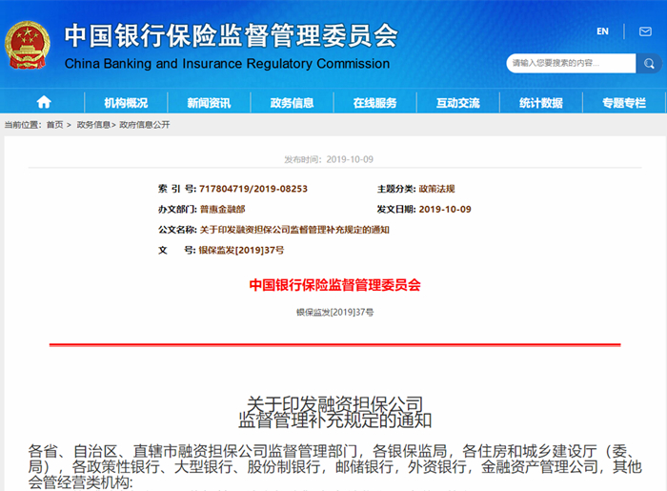This screenshot has width=667, height=491.
Task: Open the 新闻资讯 menu
Action: point(209,103)
